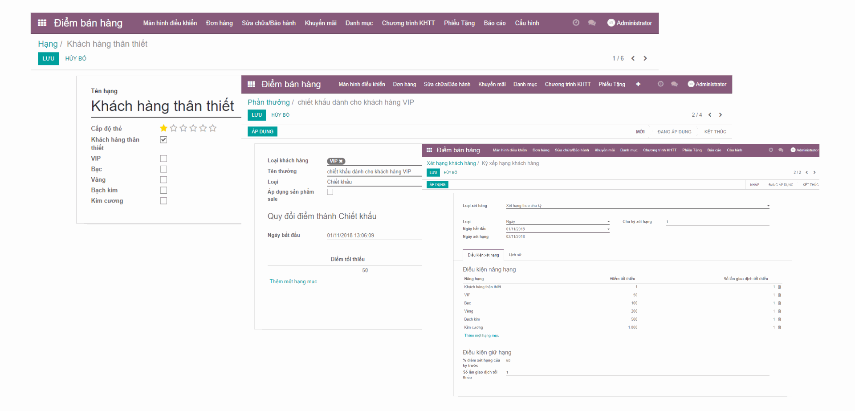Enable Áp dụng sản phẩm sale

point(330,191)
